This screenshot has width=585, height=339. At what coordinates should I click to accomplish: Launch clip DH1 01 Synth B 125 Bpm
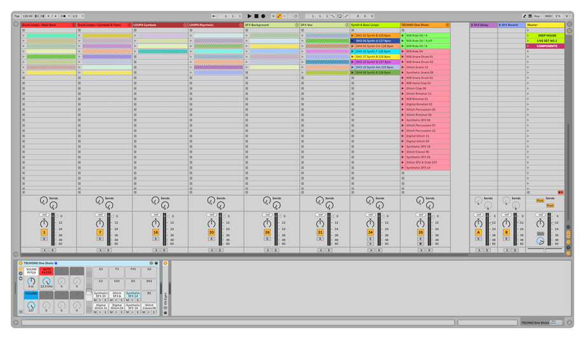[352, 36]
